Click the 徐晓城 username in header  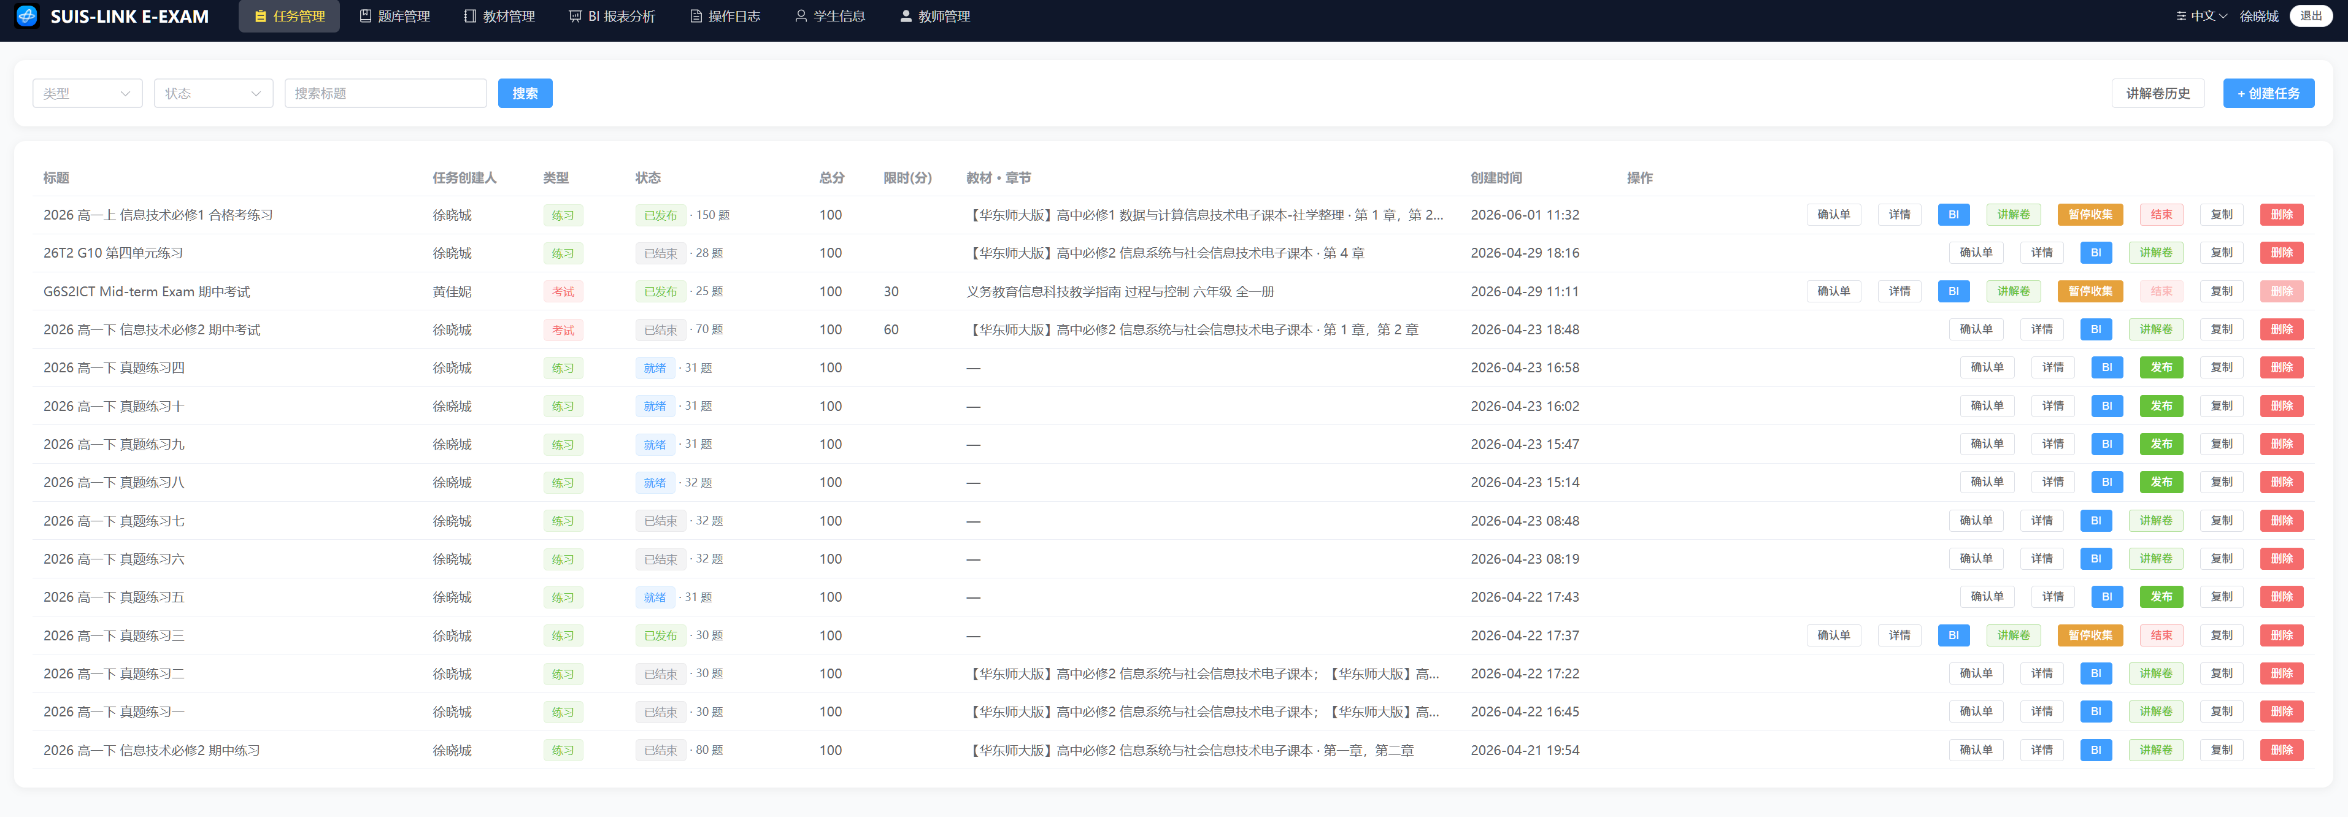coord(2258,17)
